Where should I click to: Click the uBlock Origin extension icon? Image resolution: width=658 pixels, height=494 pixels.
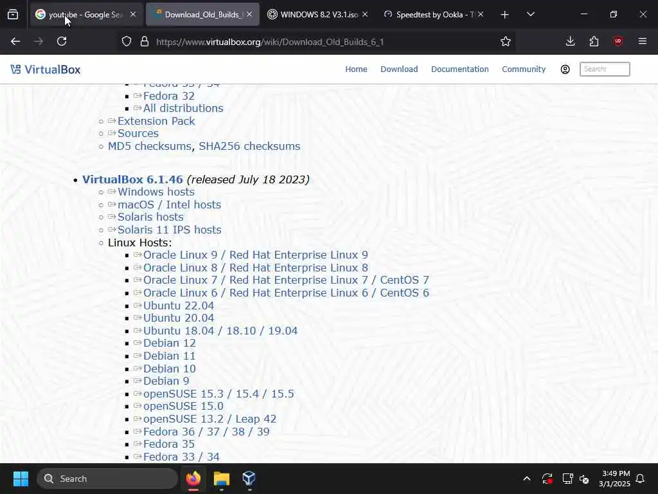pyautogui.click(x=618, y=41)
